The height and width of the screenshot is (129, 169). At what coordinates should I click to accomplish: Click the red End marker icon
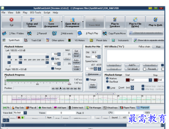point(156,80)
